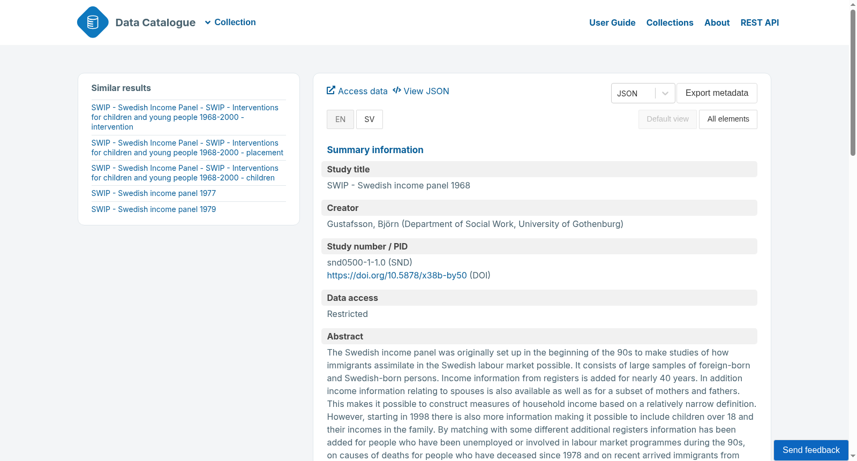The image size is (857, 461).
Task: Click the Gustafsson, Björn creator text
Action: [475, 224]
